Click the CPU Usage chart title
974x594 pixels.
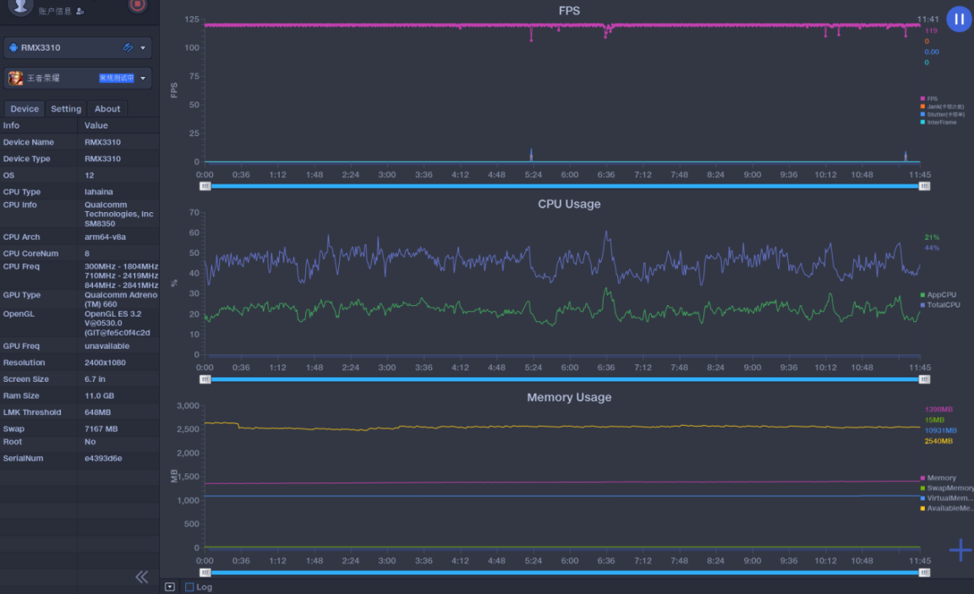pos(569,204)
